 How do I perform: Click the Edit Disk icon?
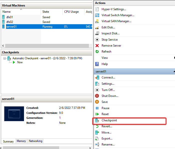pos(97,27)
